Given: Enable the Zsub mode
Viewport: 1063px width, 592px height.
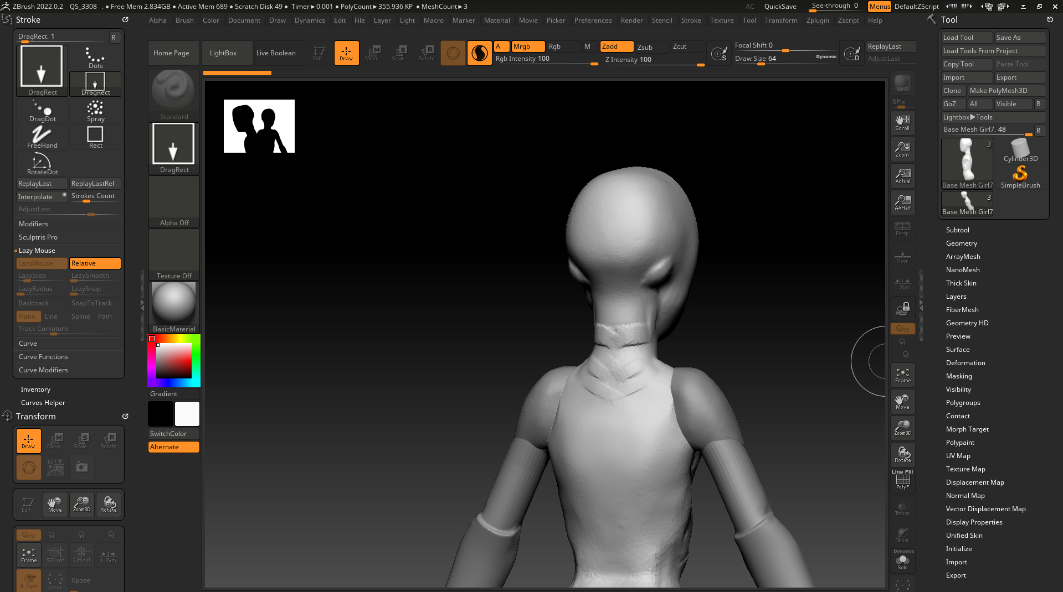Looking at the screenshot, I should (x=651, y=47).
